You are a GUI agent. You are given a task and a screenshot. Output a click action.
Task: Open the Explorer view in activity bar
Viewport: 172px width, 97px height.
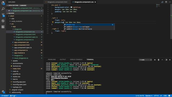pyautogui.click(x=3, y=3)
